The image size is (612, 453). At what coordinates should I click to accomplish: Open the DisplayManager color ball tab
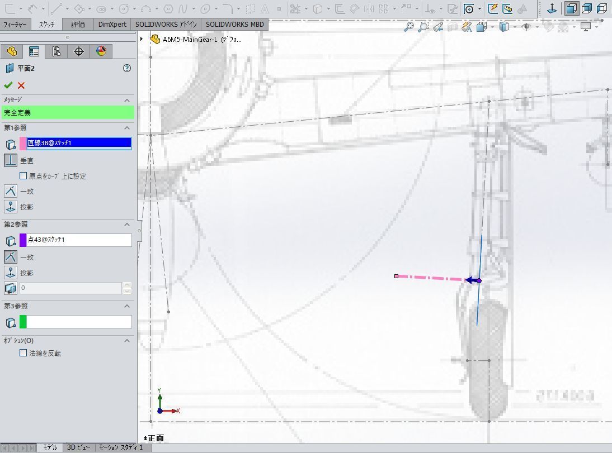click(101, 51)
